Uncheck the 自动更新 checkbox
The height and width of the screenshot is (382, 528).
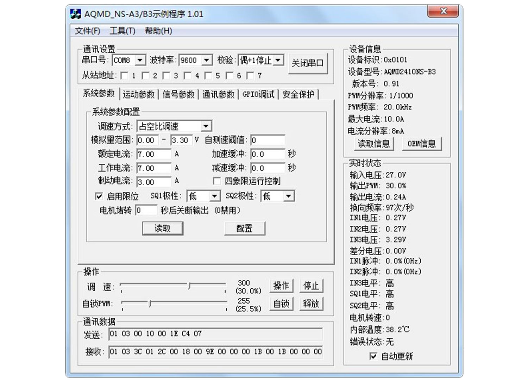tap(373, 356)
